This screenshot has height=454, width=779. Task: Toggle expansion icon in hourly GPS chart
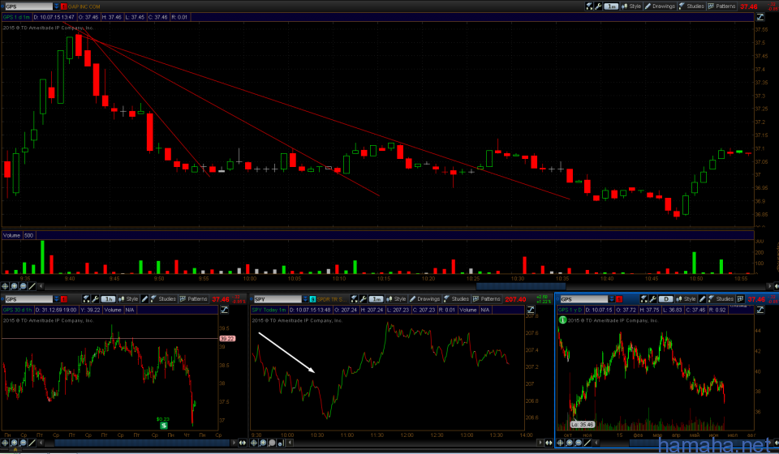pyautogui.click(x=224, y=310)
